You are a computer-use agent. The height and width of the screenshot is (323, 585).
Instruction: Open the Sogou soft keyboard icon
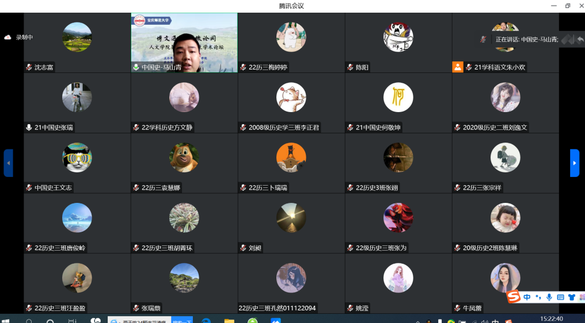click(x=560, y=297)
